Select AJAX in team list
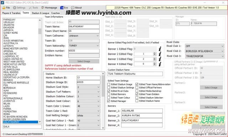Image resolution: width=228 pixels, height=137 pixels. point(6,91)
